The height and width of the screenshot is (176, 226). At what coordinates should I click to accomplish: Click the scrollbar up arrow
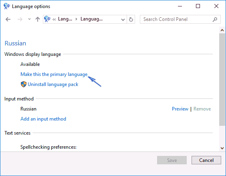pos(222,30)
